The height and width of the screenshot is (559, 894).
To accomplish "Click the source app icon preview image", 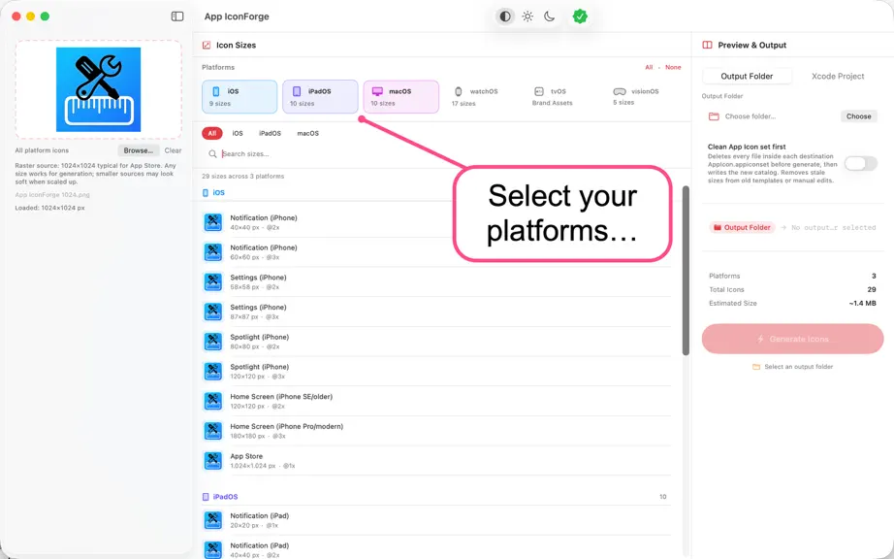I will pos(98,89).
